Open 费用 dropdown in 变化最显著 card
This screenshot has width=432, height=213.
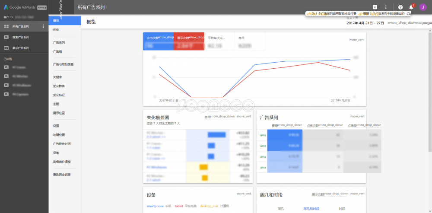[x=220, y=116]
